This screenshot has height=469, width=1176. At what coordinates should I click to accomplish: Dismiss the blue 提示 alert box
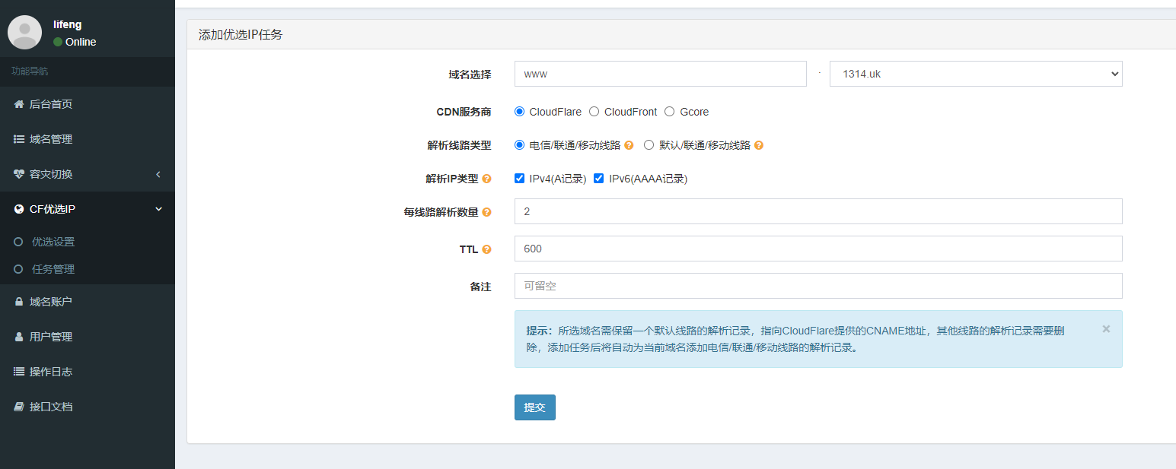1106,329
